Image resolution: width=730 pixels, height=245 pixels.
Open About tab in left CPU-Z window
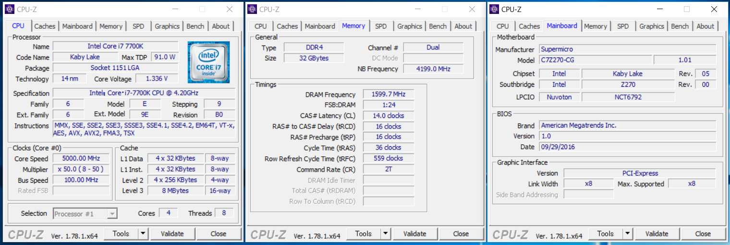coord(221,26)
